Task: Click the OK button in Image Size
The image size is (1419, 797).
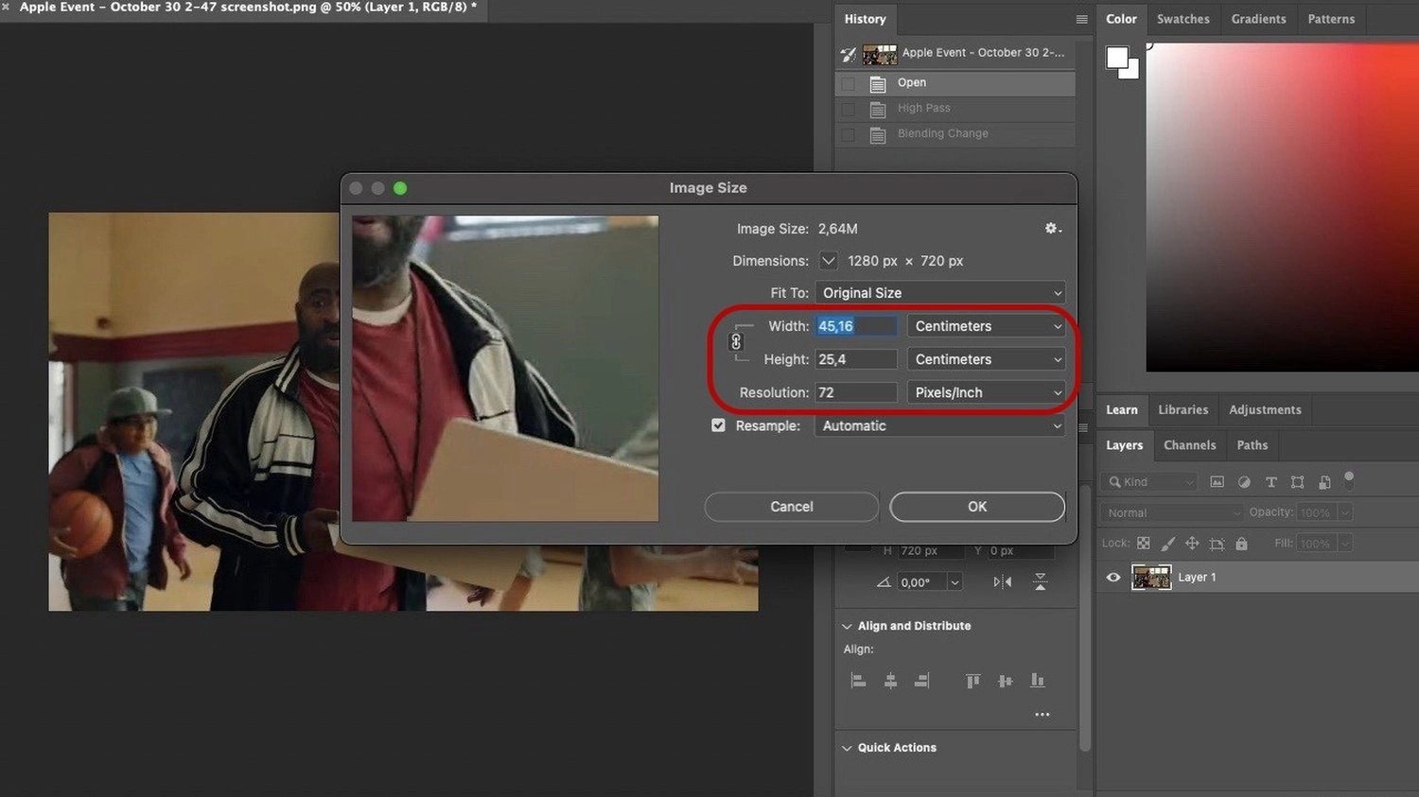Action: 977,507
